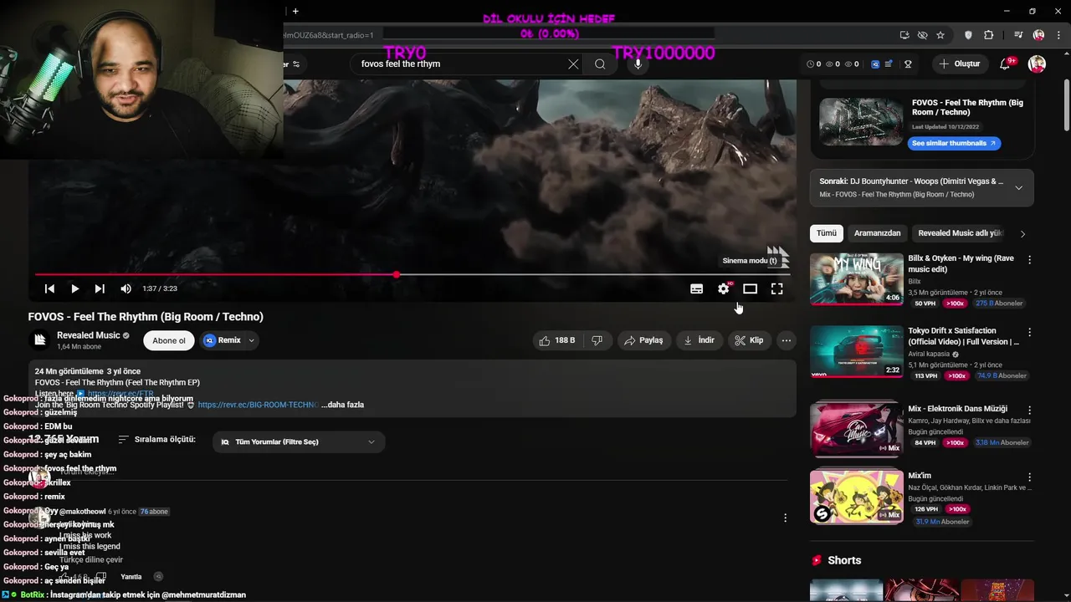Expand the description with ...daha fazla

(342, 405)
